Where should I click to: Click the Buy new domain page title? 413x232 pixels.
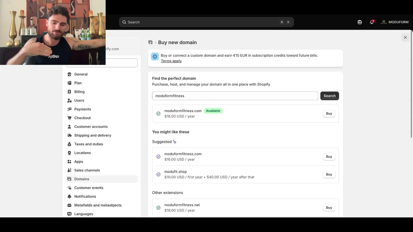pyautogui.click(x=177, y=42)
